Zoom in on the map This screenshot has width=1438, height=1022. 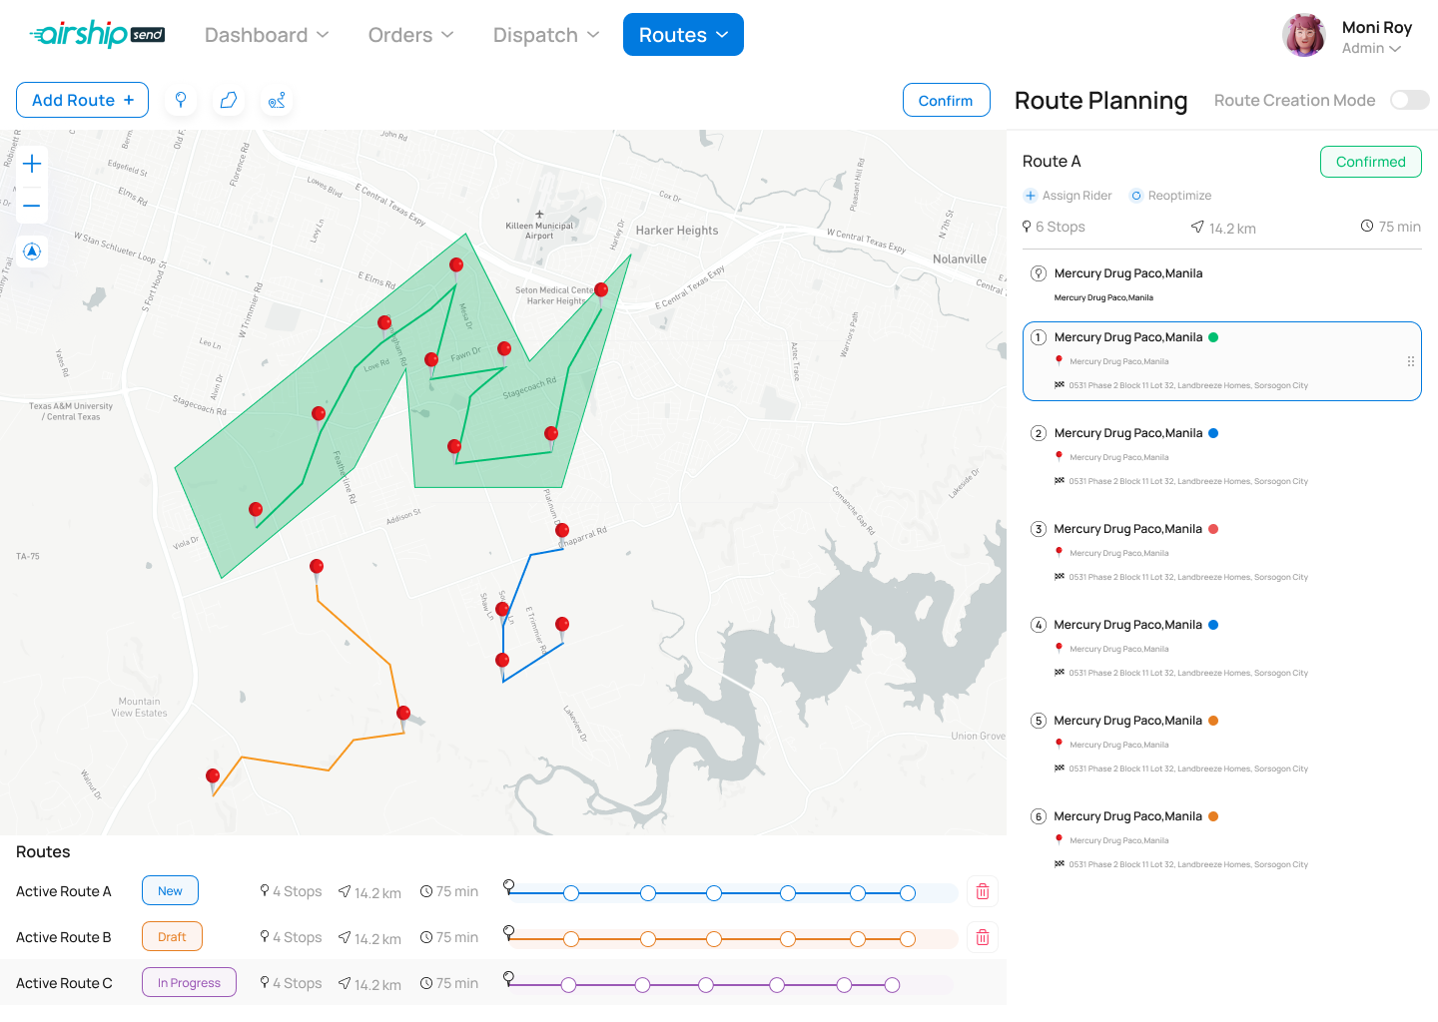(x=32, y=164)
